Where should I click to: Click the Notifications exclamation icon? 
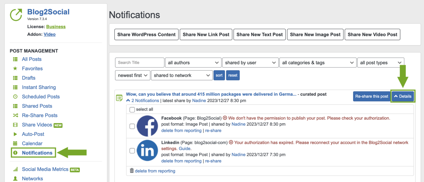click(x=15, y=153)
